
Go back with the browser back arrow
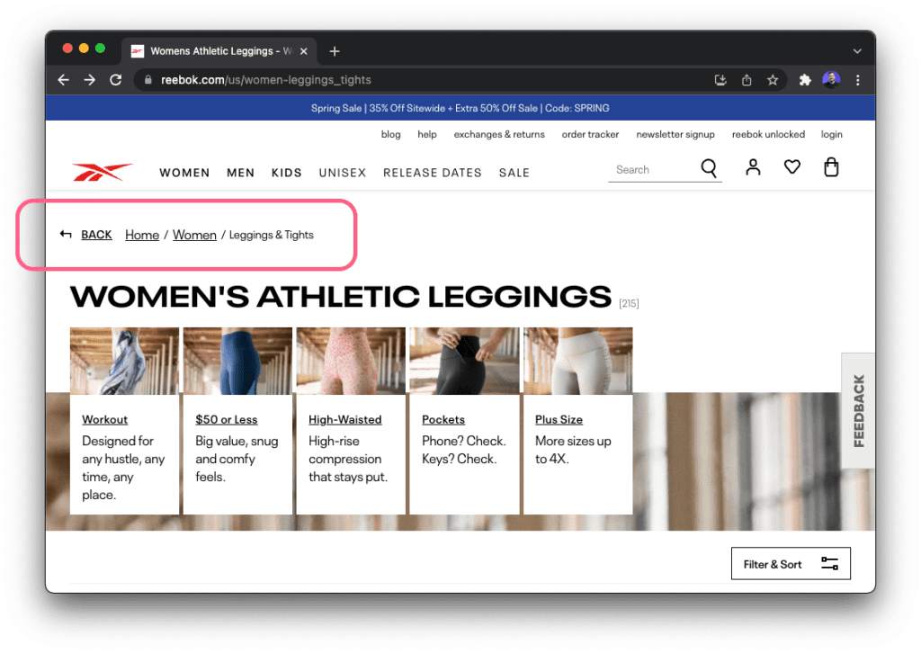pos(64,80)
